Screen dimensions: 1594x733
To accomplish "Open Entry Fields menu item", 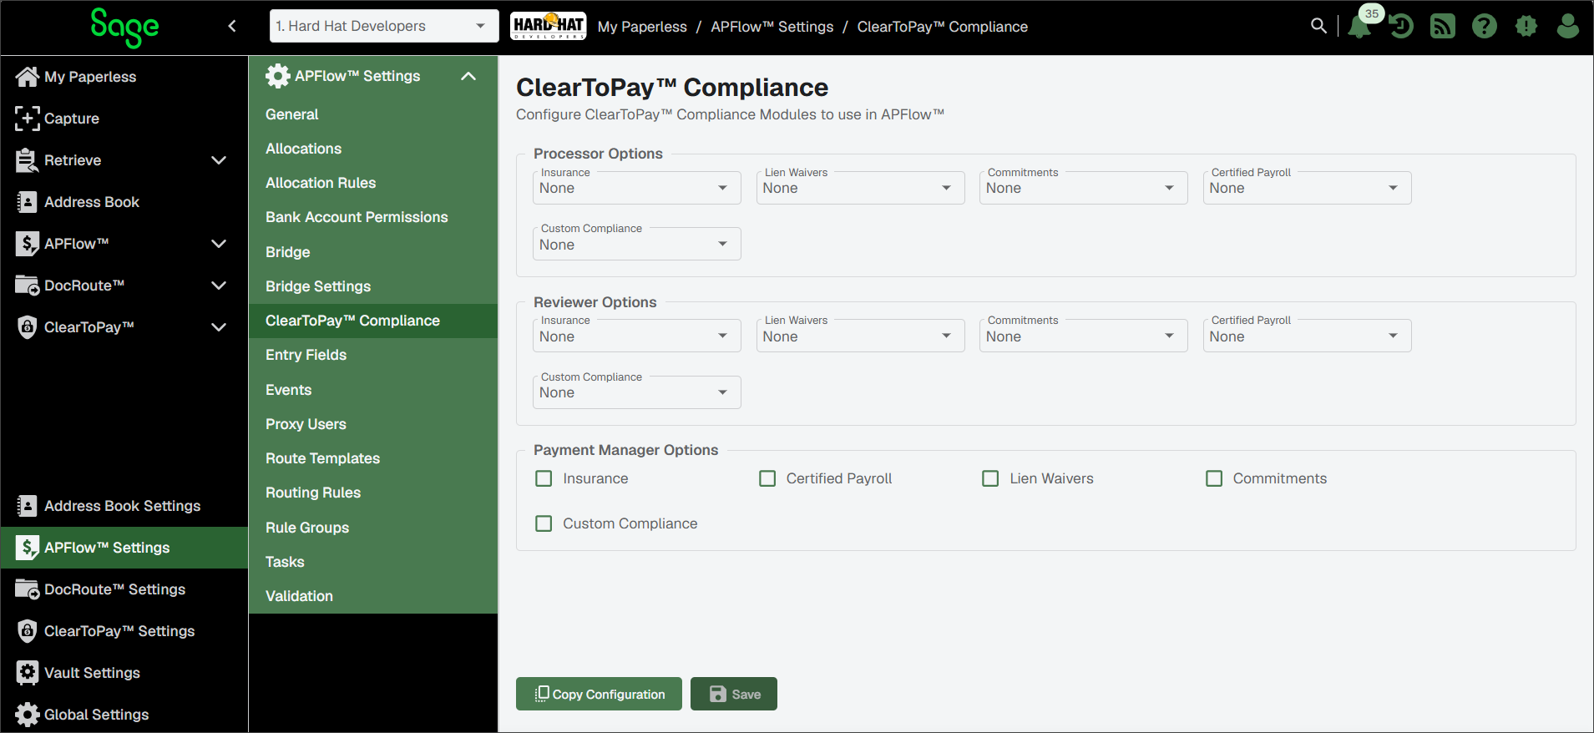I will click(x=373, y=355).
